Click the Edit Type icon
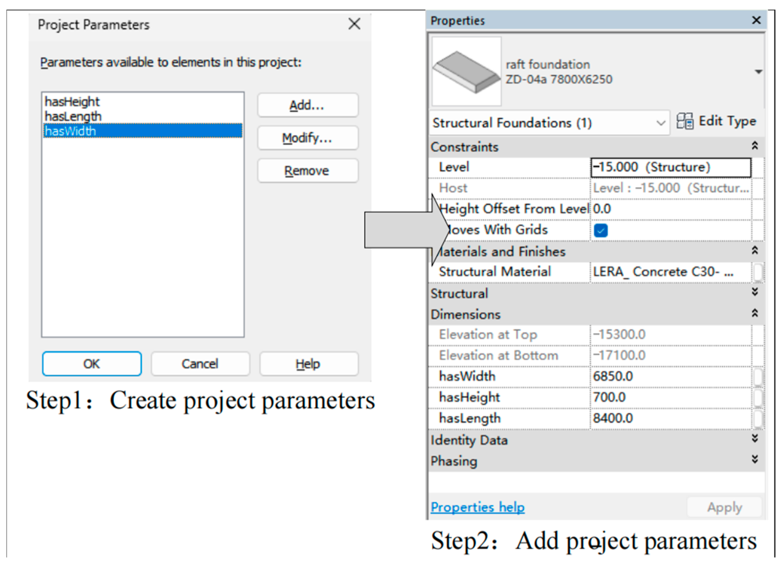The width and height of the screenshot is (780, 566). 684,122
